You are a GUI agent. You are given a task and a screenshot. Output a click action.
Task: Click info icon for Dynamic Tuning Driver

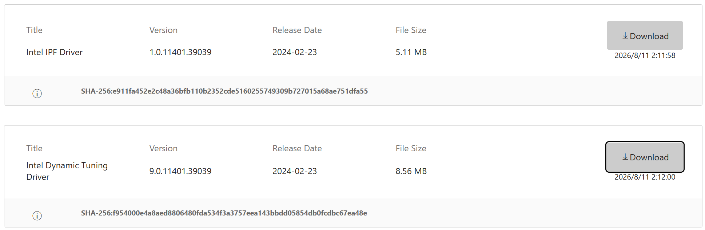point(37,216)
